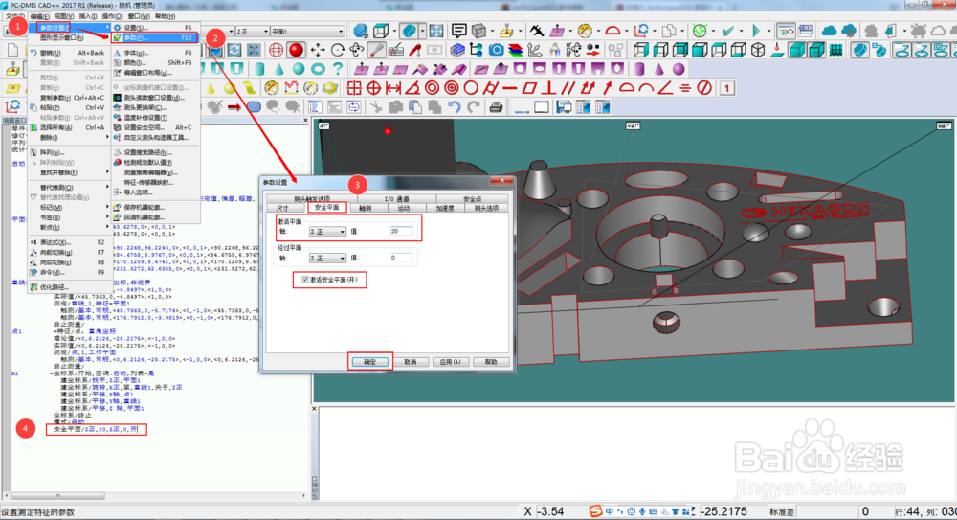
Task: Click the cloud with gear icon
Action: tap(849, 31)
